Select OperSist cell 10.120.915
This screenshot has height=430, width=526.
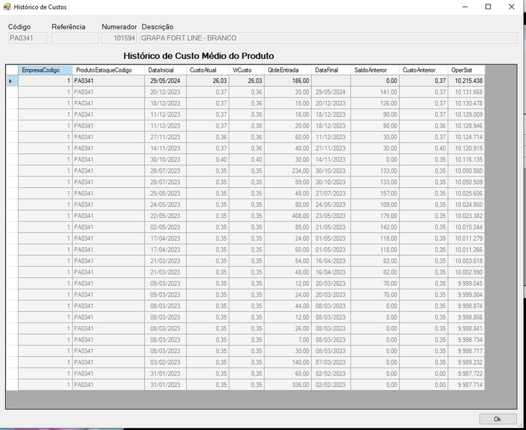(467, 148)
